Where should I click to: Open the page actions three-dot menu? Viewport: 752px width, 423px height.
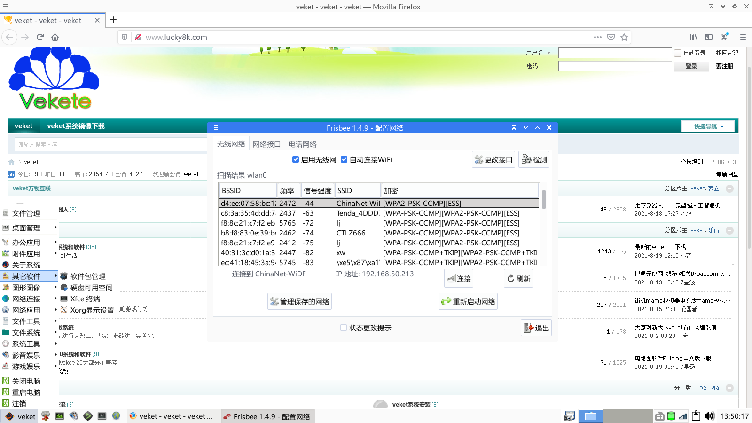pyautogui.click(x=598, y=37)
